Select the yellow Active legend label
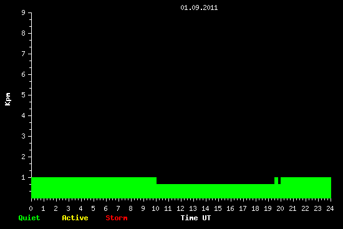Image resolution: width=343 pixels, height=229 pixels. click(x=75, y=218)
